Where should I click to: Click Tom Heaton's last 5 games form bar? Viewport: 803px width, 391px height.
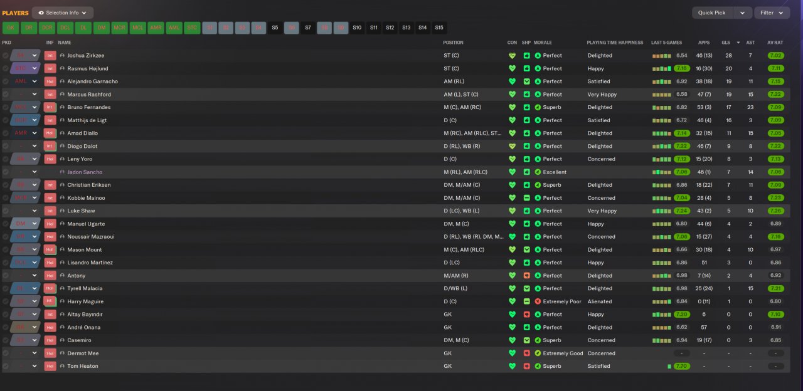pyautogui.click(x=669, y=366)
